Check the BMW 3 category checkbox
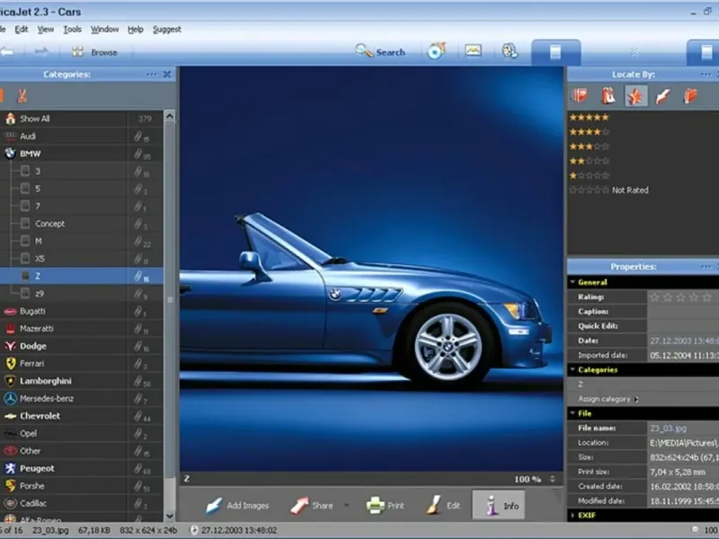Image resolution: width=719 pixels, height=539 pixels. point(25,171)
